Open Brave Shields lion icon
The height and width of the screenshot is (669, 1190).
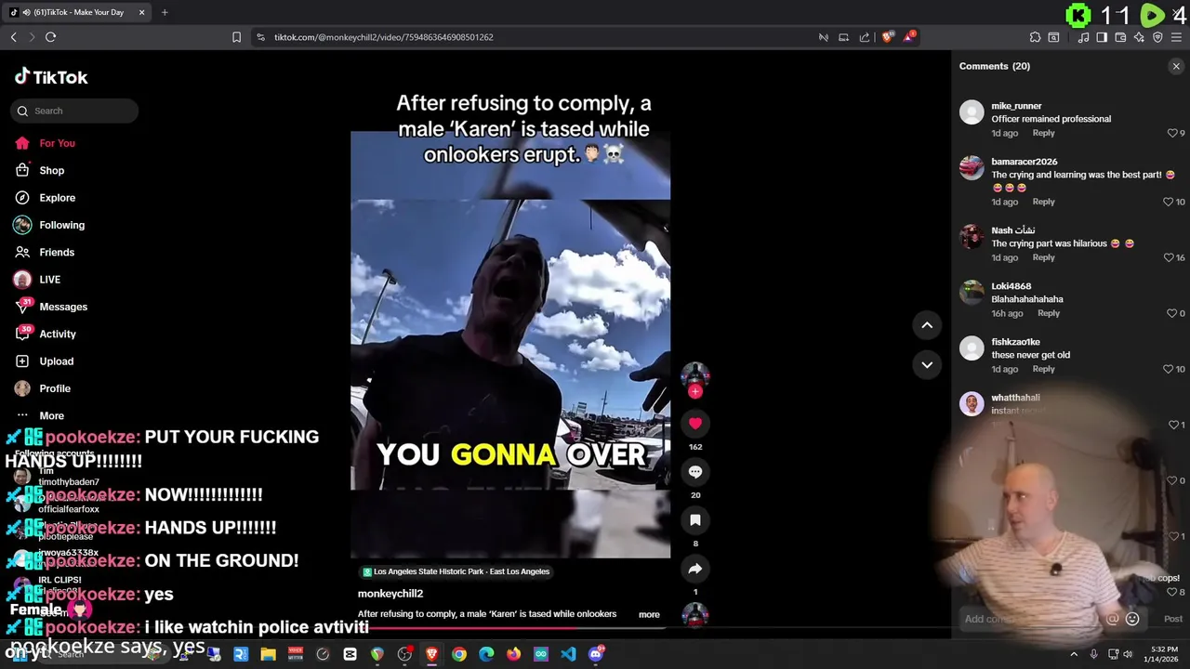point(887,37)
